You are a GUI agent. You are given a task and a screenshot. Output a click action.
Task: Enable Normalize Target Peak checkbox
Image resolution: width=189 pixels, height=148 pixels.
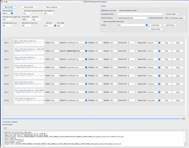pyautogui.click(x=23, y=11)
